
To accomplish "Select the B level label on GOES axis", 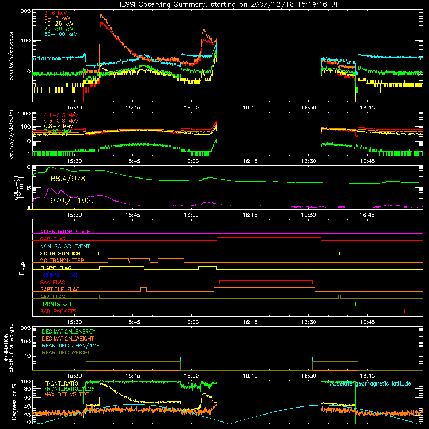I will pos(29,188).
